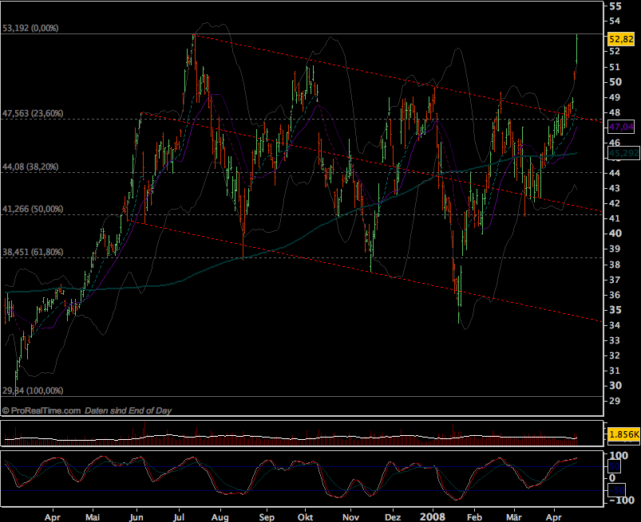The width and height of the screenshot is (641, 522).
Task: Click the 2008 year marker on time axis
Action: [x=436, y=516]
